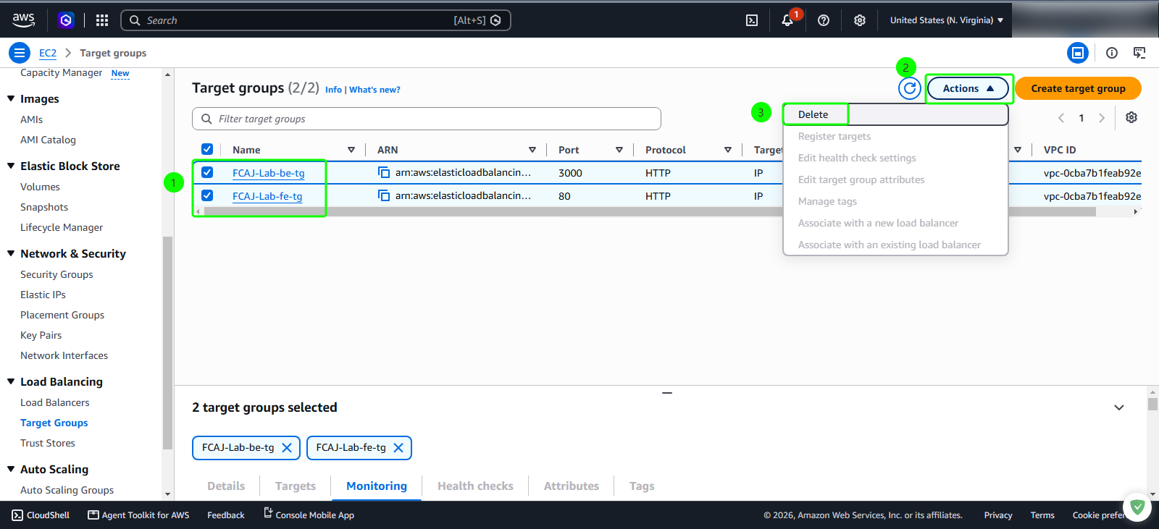Click the sidebar vertical scrollbar
The height and width of the screenshot is (529, 1159).
(167, 342)
